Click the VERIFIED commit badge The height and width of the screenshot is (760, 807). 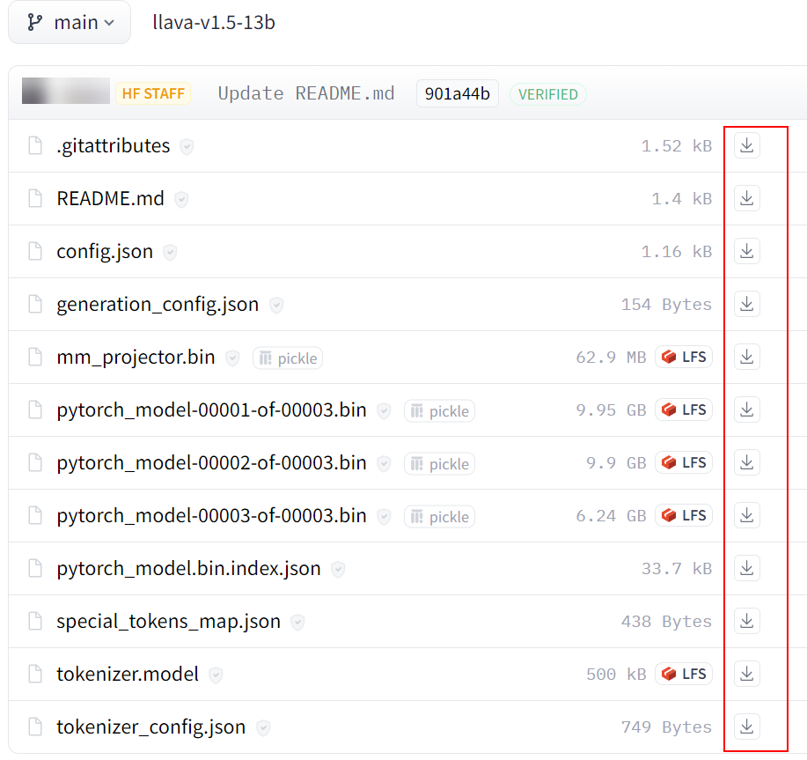547,94
